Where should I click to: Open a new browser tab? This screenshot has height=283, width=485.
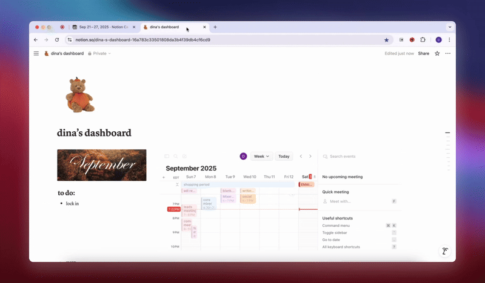[215, 27]
